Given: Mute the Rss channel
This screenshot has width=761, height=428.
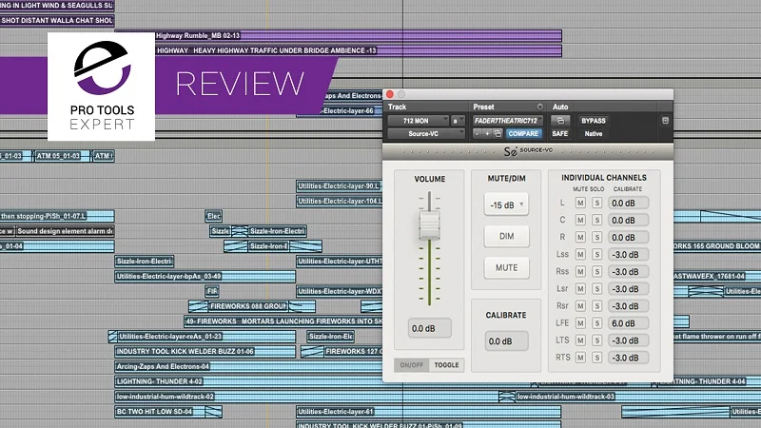Looking at the screenshot, I should click(580, 272).
